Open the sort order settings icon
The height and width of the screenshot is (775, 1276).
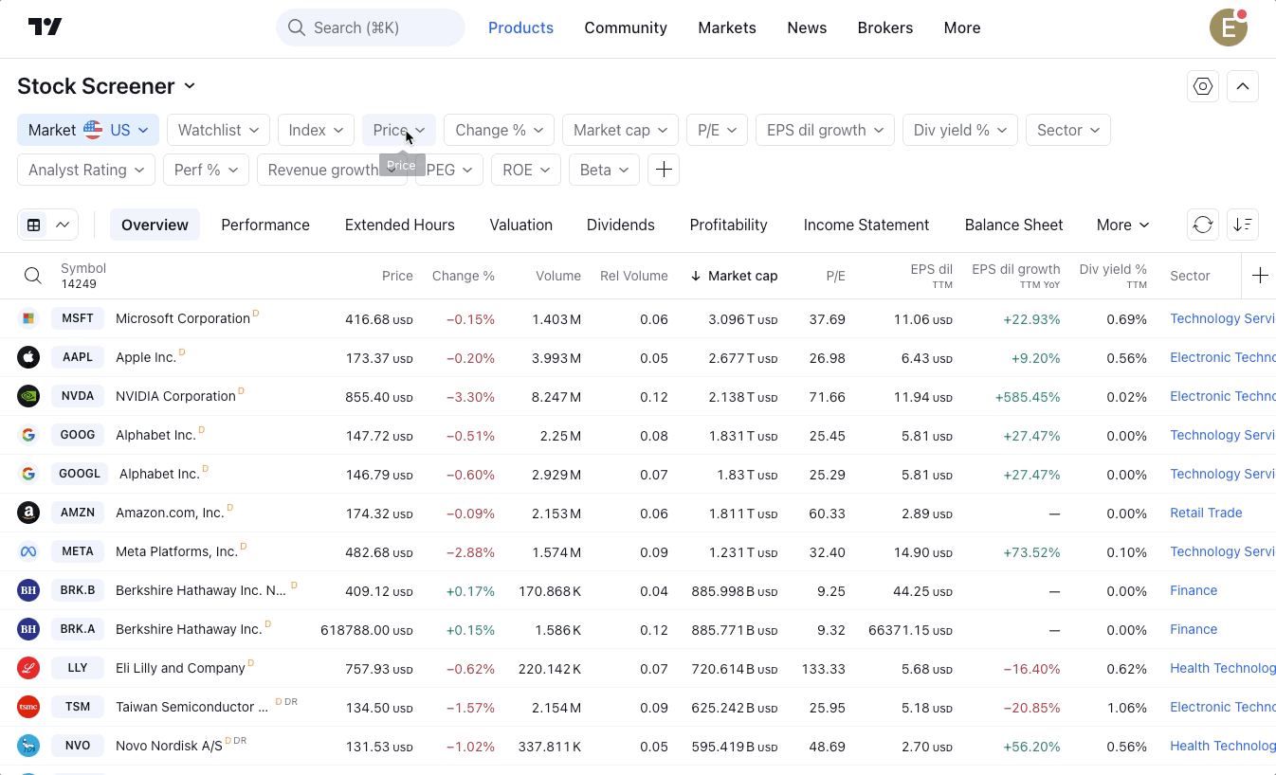1243,225
